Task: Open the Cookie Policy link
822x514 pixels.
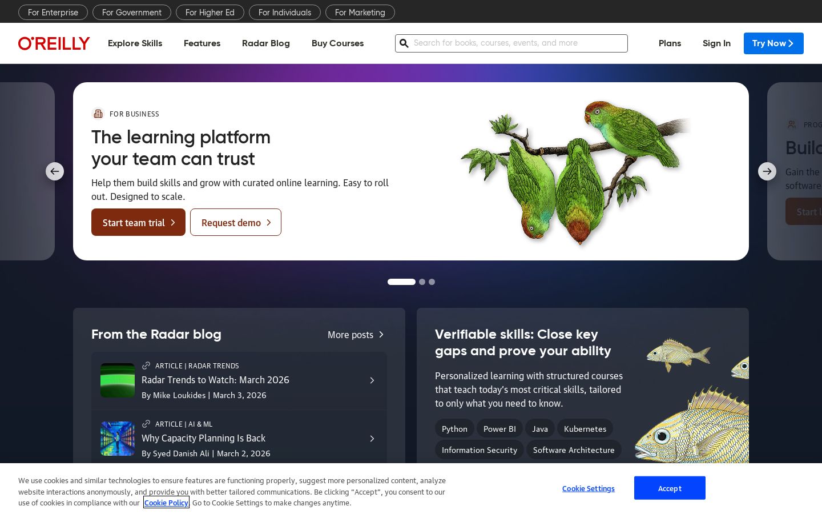Action: (166, 503)
